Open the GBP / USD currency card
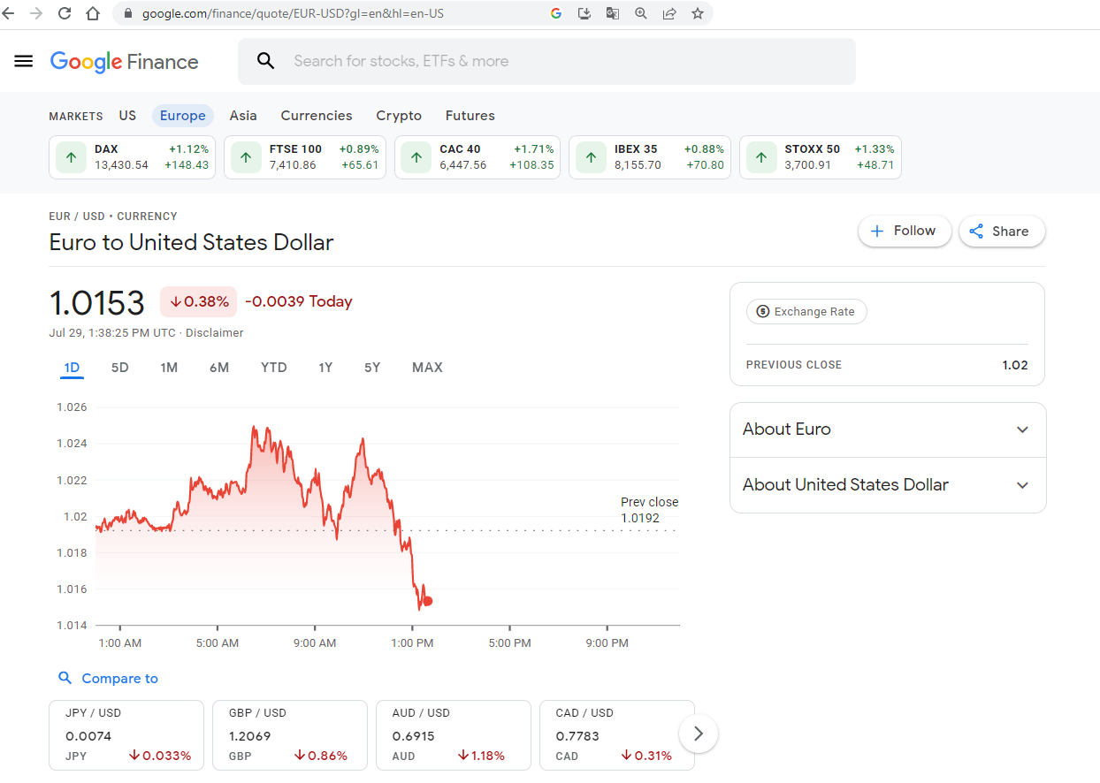 point(289,735)
